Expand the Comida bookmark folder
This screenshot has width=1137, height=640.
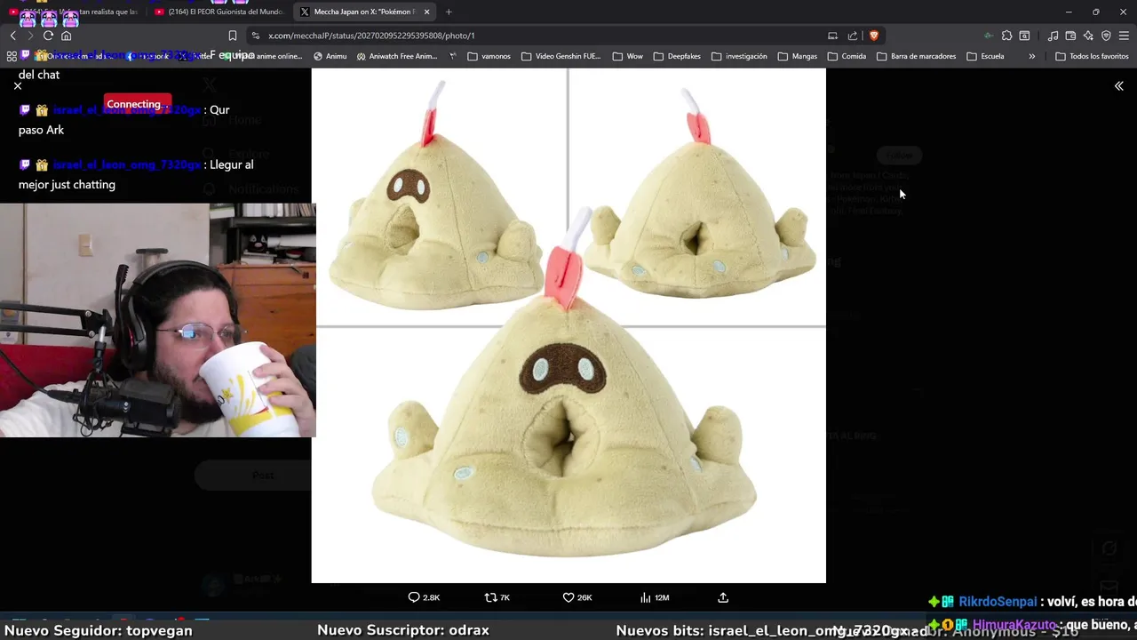[847, 56]
